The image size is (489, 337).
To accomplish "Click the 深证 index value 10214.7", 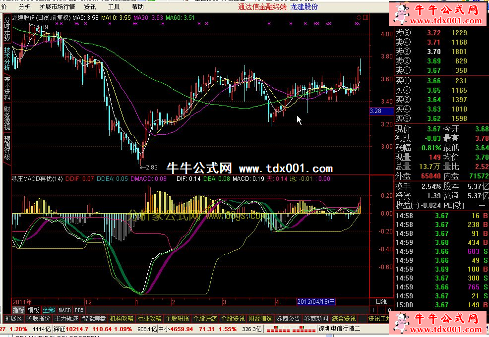I will (77, 329).
